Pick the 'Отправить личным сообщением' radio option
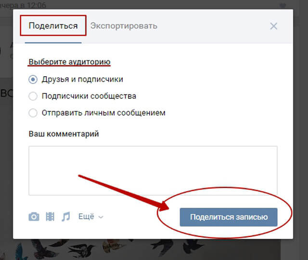The image size is (308, 260). coord(33,113)
